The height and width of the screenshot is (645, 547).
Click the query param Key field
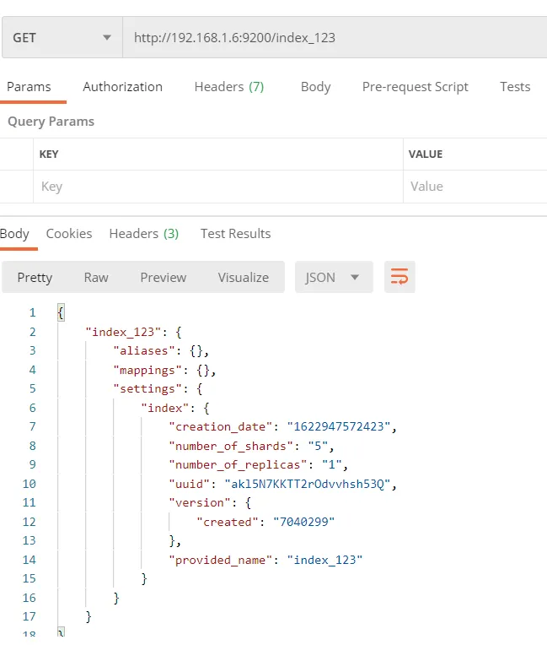tap(217, 187)
